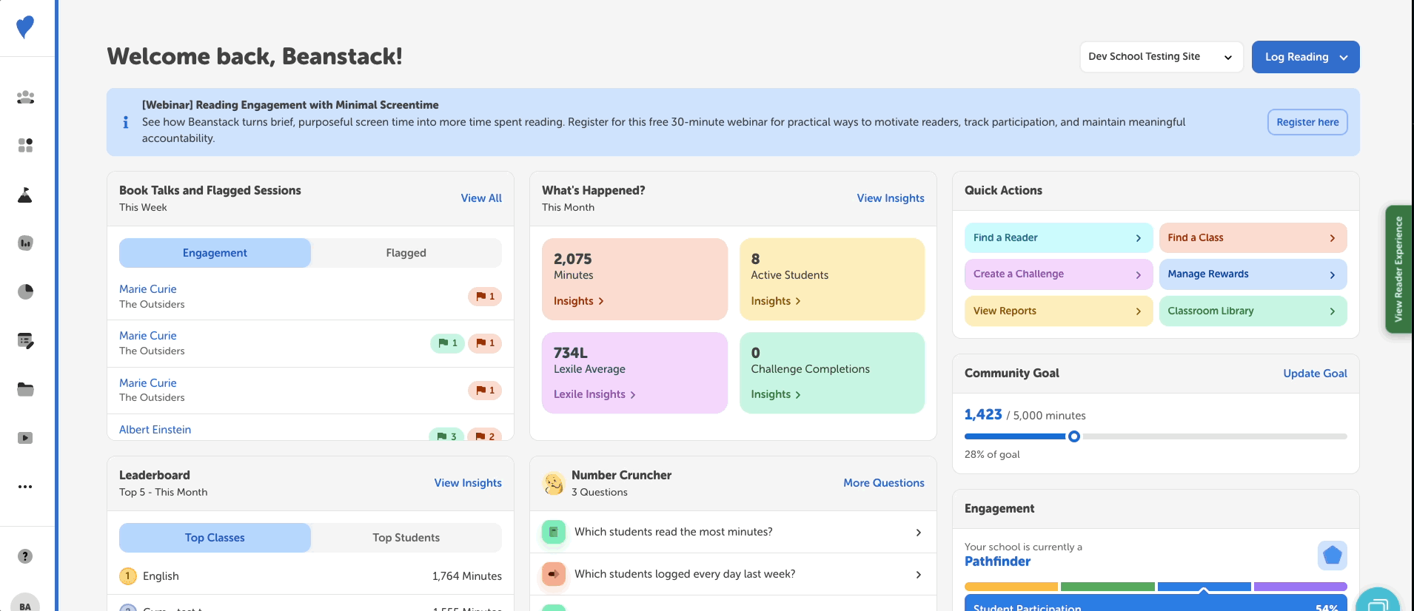Select the Top Classes tab
The image size is (1414, 611).
[x=215, y=538]
